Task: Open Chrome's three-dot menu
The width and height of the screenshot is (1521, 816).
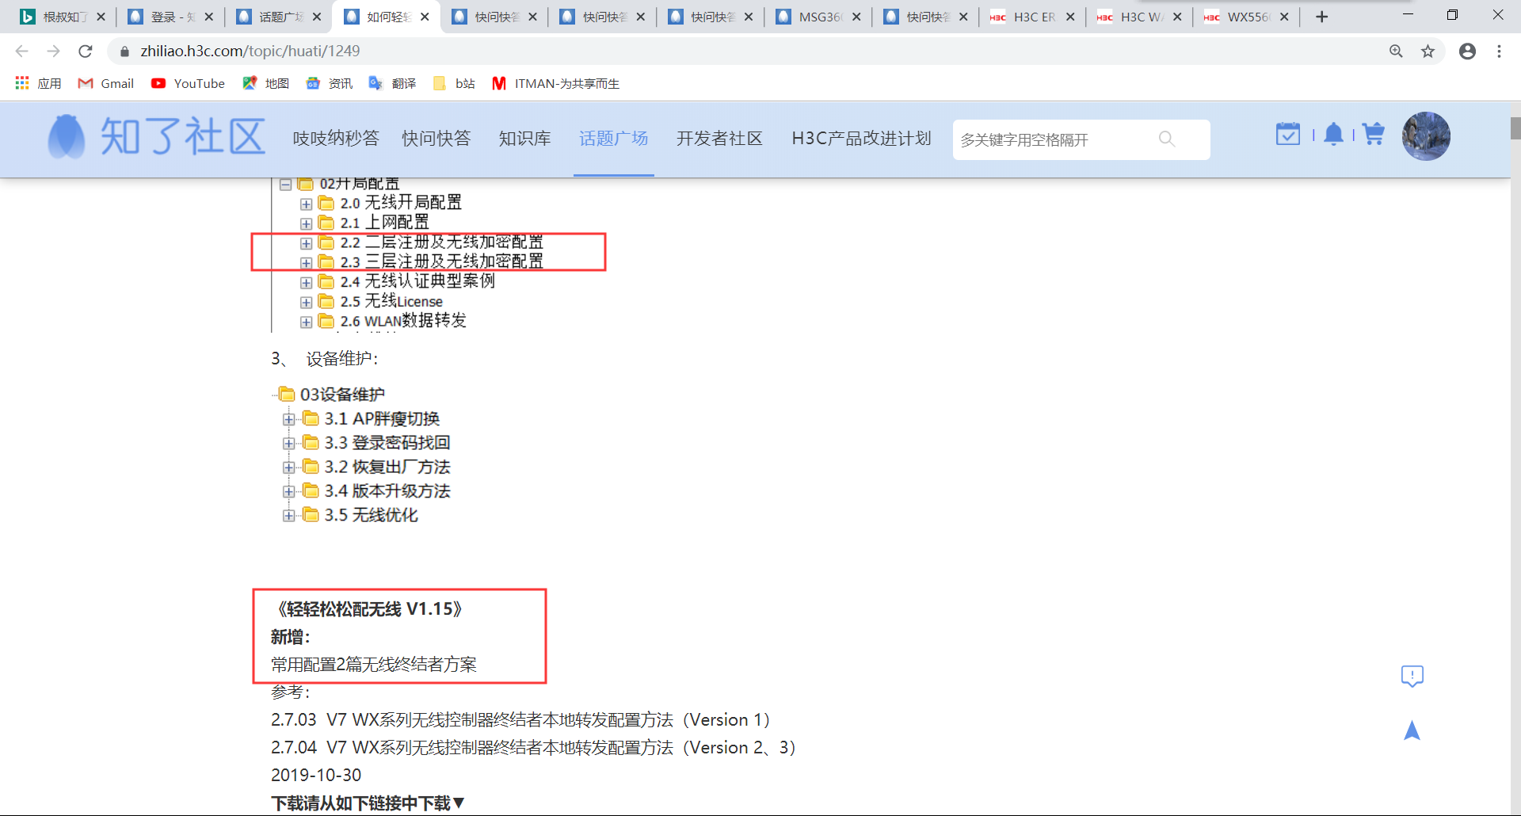Action: pos(1499,51)
